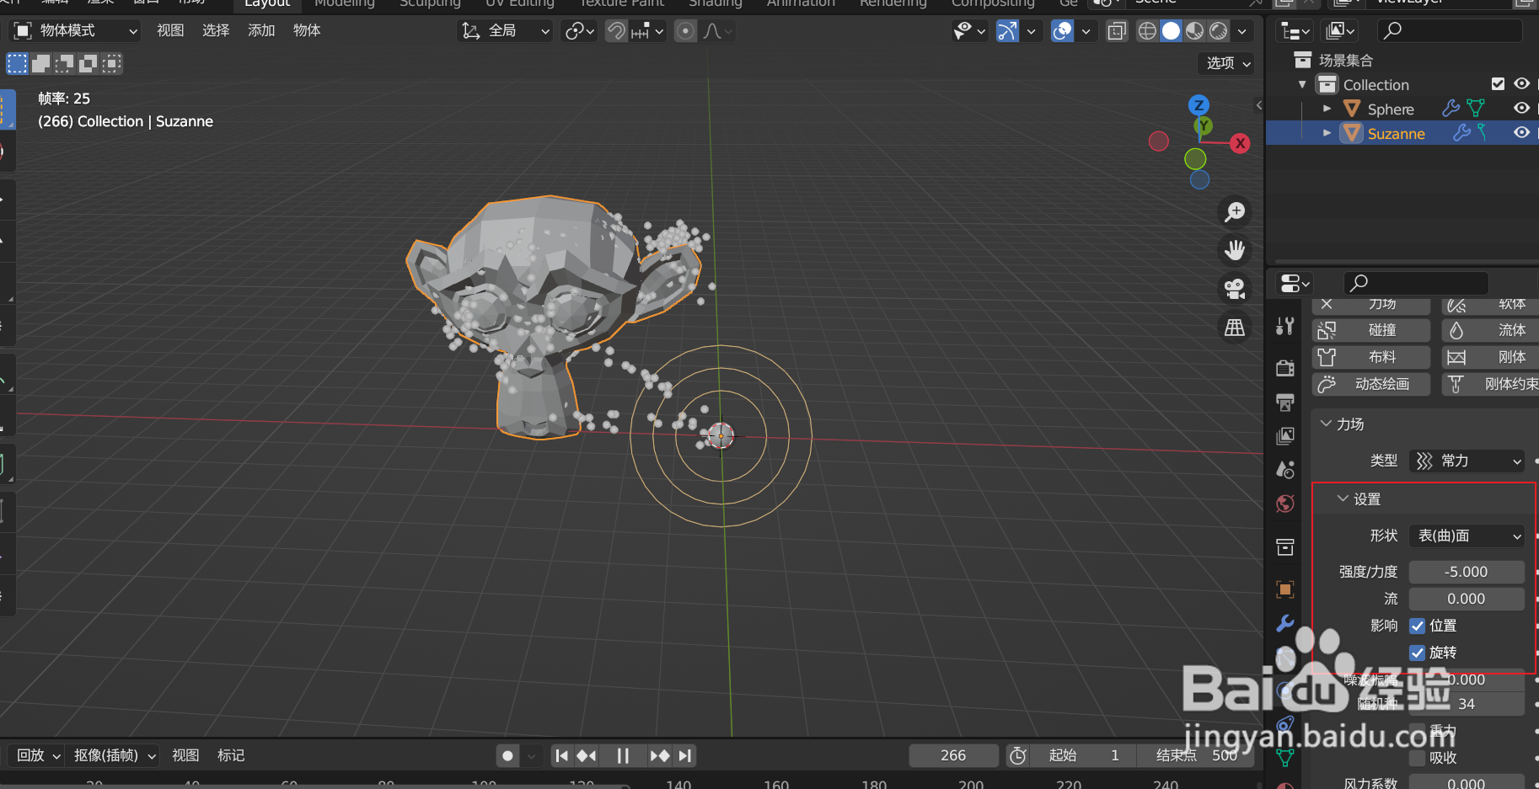Screen dimensions: 1539x789
Task: Select rendered viewport shading mode
Action: [x=1218, y=31]
